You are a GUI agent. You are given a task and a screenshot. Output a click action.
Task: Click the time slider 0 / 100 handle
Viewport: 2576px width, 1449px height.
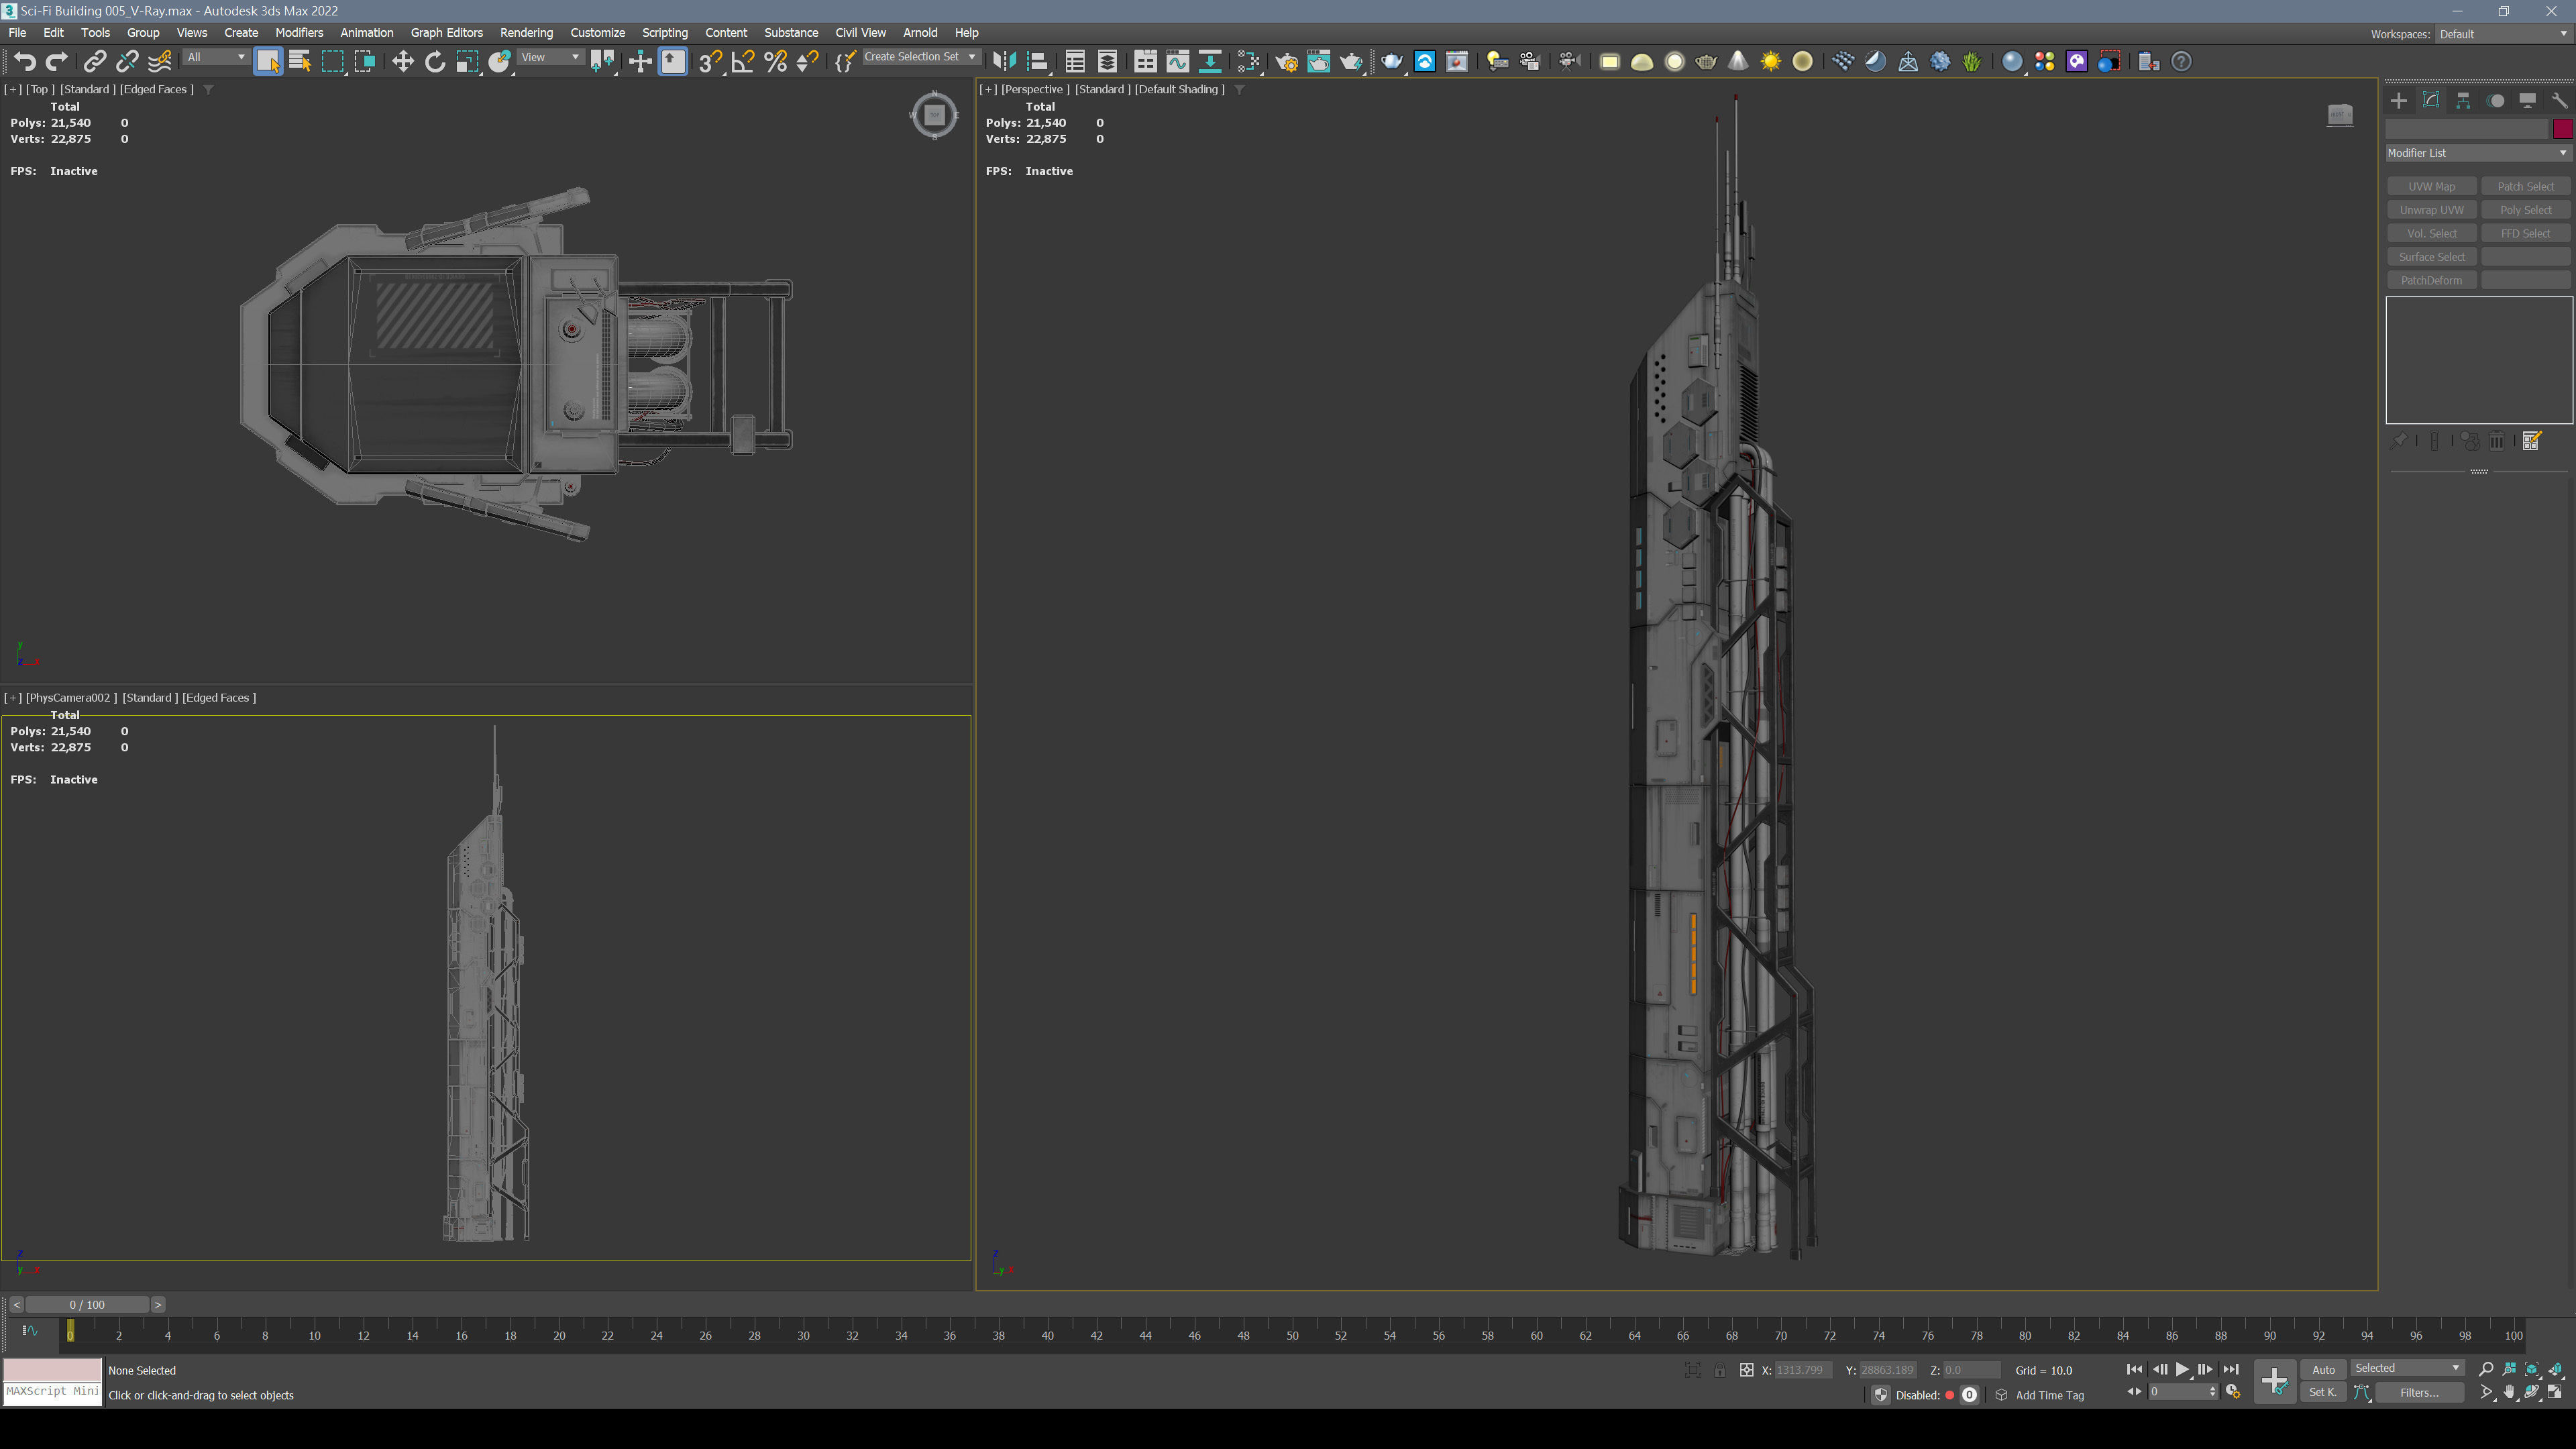(x=87, y=1304)
